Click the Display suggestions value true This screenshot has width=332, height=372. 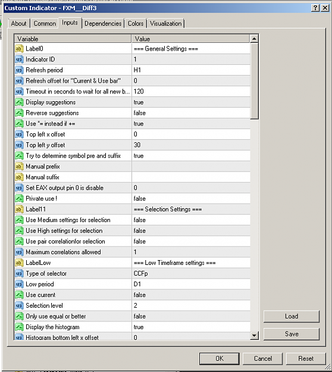coord(139,102)
